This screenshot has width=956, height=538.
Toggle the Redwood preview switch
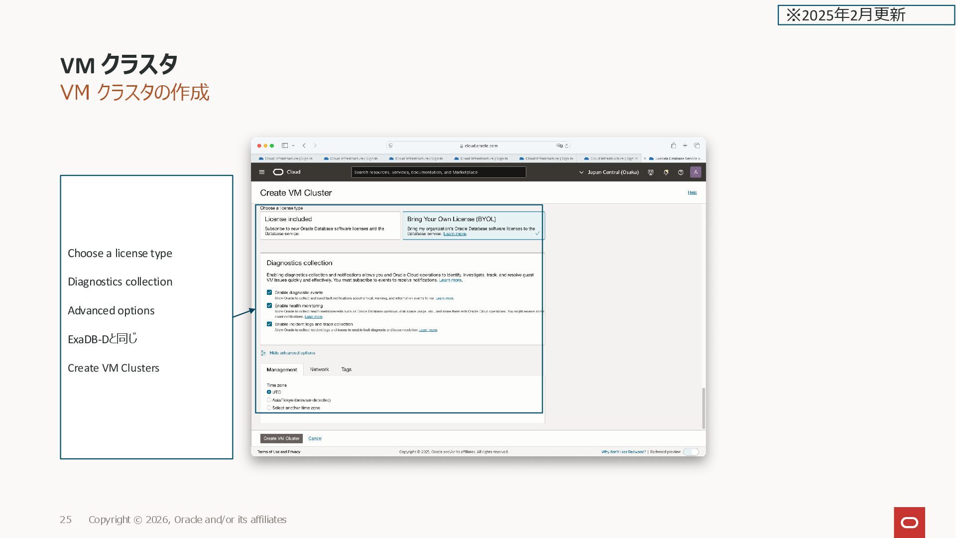coord(691,452)
